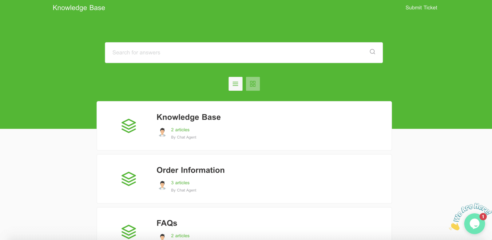Click the search magnifier icon

pos(372,52)
